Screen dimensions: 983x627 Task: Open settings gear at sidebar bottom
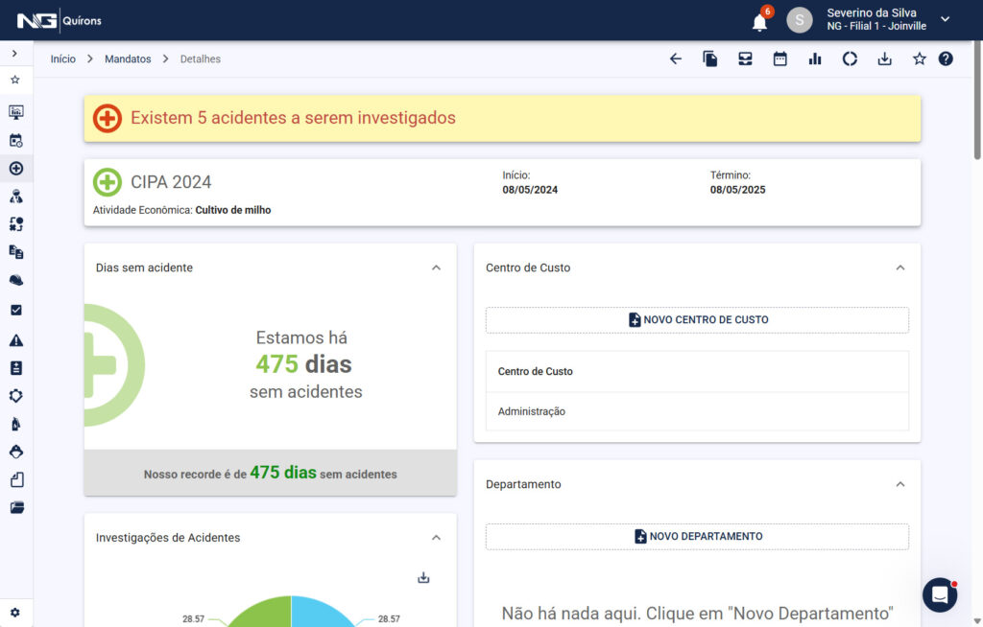[15, 613]
